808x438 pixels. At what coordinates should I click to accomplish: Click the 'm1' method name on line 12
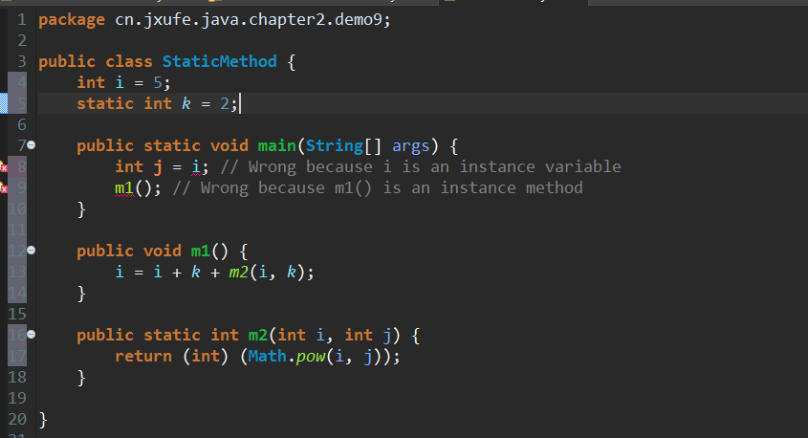(x=201, y=251)
